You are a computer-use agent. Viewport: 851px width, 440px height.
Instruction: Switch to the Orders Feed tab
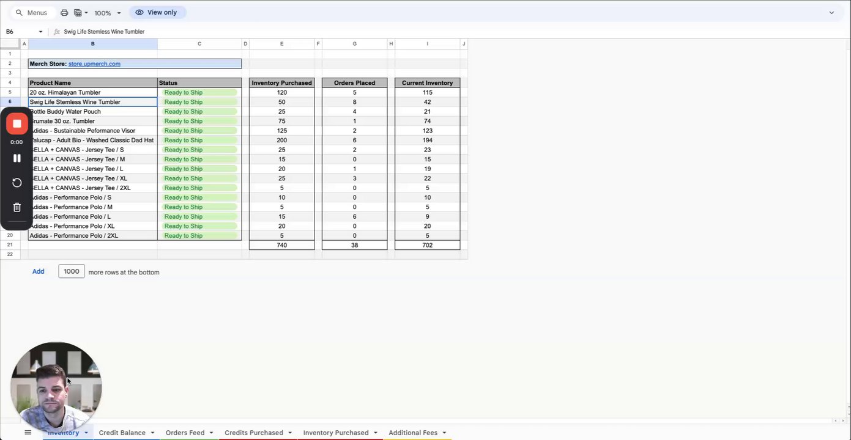[x=185, y=433]
